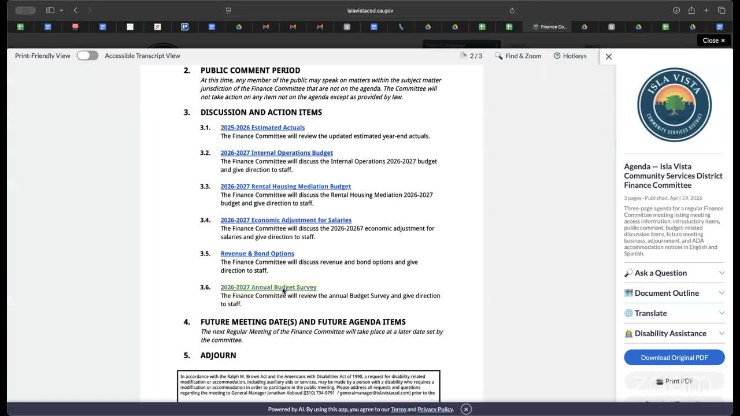This screenshot has height=416, width=740.
Task: Open the Hotkeys help
Action: pyautogui.click(x=570, y=56)
